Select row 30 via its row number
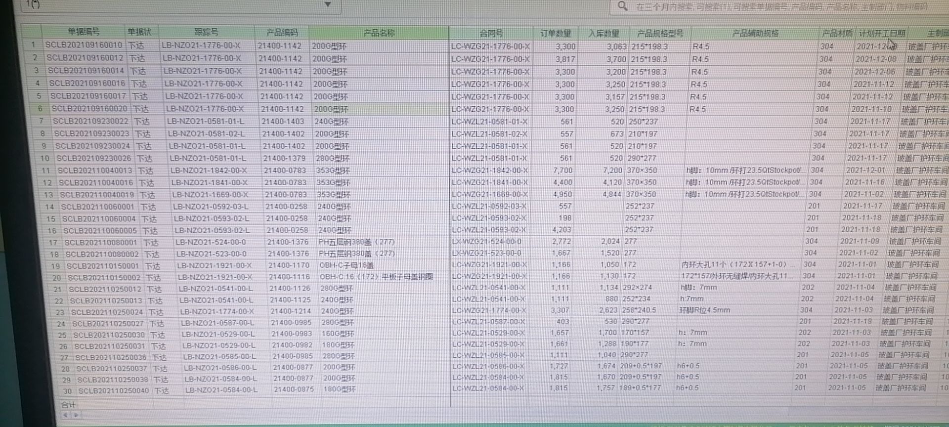The width and height of the screenshot is (949, 427). click(x=67, y=391)
